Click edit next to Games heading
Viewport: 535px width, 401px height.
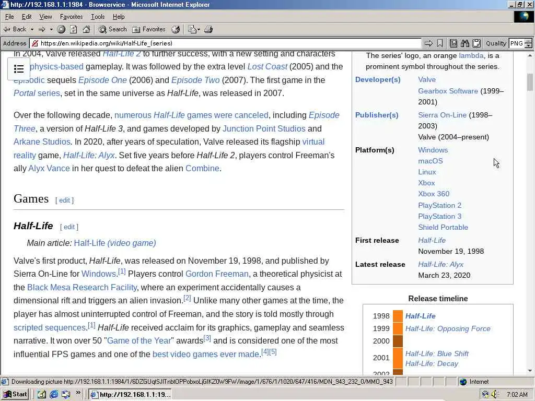pyautogui.click(x=64, y=200)
